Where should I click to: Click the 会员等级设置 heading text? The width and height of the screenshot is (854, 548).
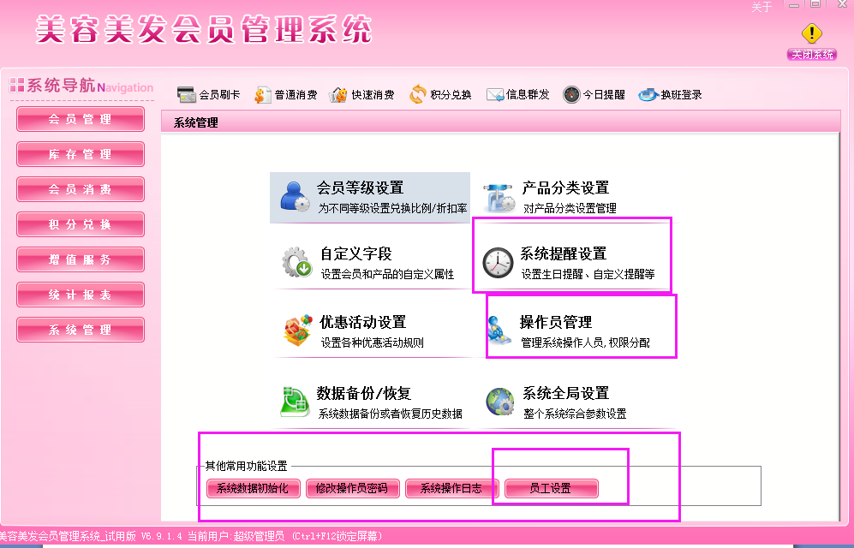pos(360,188)
